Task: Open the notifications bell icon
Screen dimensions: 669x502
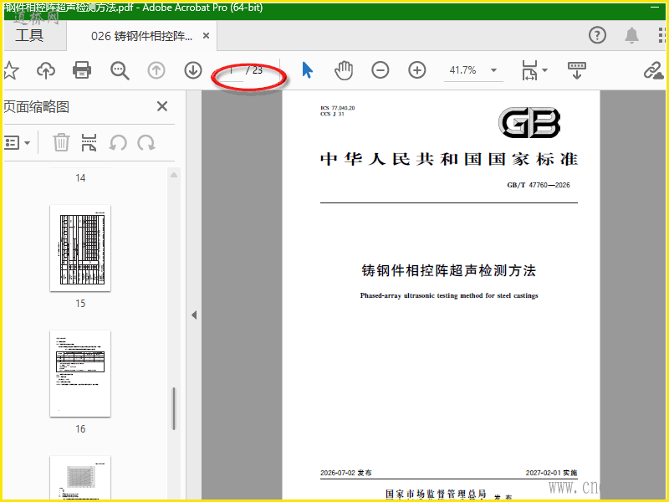Action: (631, 35)
